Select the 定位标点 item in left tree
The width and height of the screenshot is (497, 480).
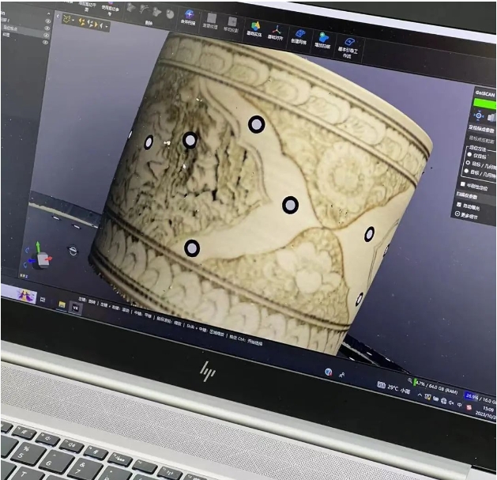pyautogui.click(x=9, y=28)
